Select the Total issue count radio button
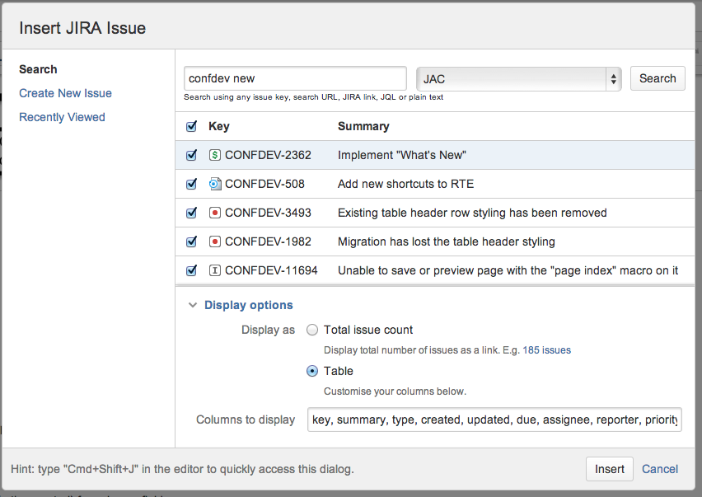Image resolution: width=702 pixels, height=497 pixels. (312, 329)
